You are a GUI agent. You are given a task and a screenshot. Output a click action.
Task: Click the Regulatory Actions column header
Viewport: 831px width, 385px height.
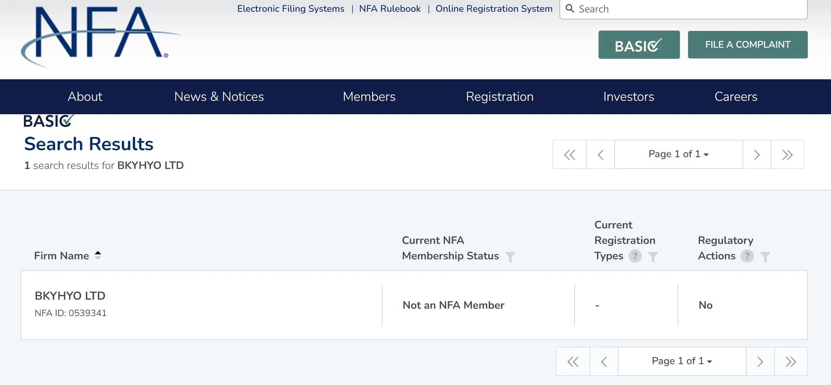pyautogui.click(x=725, y=248)
